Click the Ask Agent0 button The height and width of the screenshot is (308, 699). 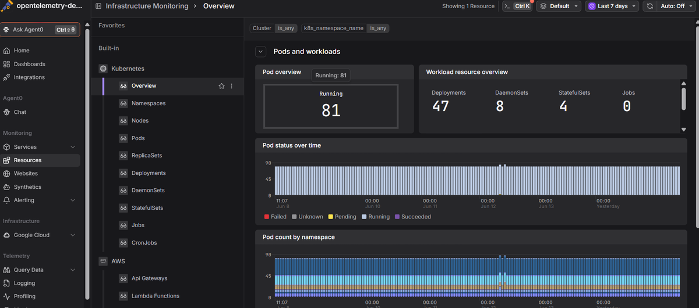pyautogui.click(x=40, y=30)
